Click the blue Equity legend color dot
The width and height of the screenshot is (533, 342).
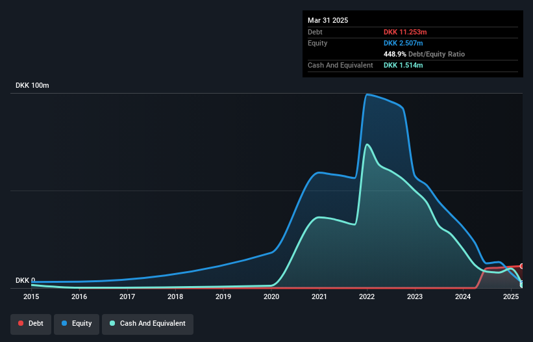point(64,323)
